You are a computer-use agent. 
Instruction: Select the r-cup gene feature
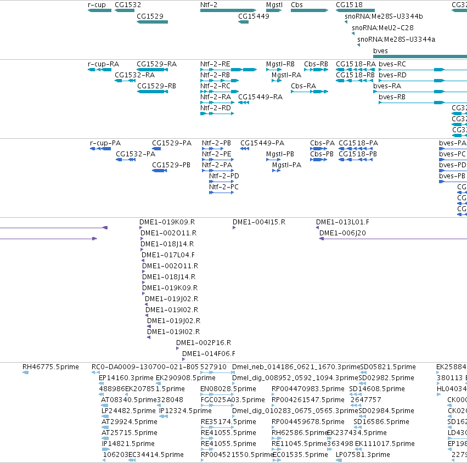(x=99, y=10)
